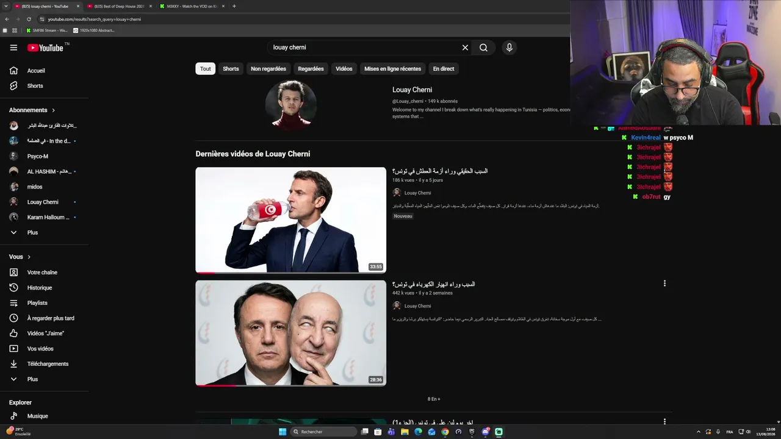Clear the search query with the X
This screenshot has height=439, width=781.
tap(465, 48)
